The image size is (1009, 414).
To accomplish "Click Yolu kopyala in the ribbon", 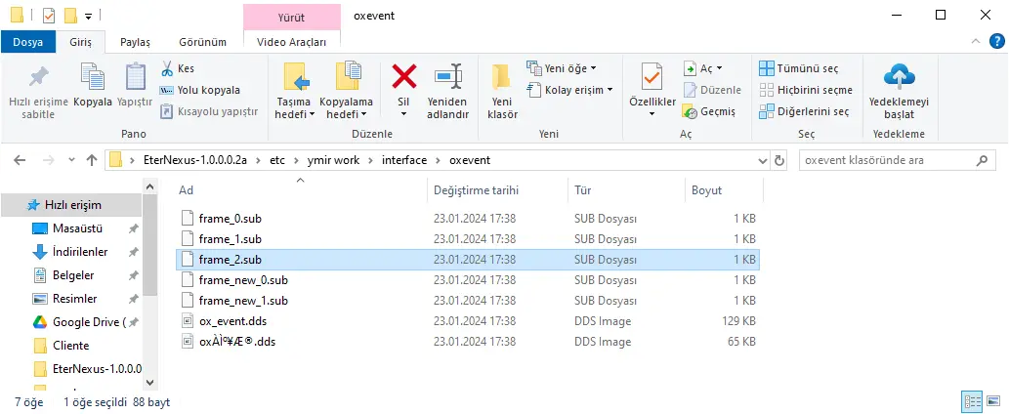I will point(199,90).
